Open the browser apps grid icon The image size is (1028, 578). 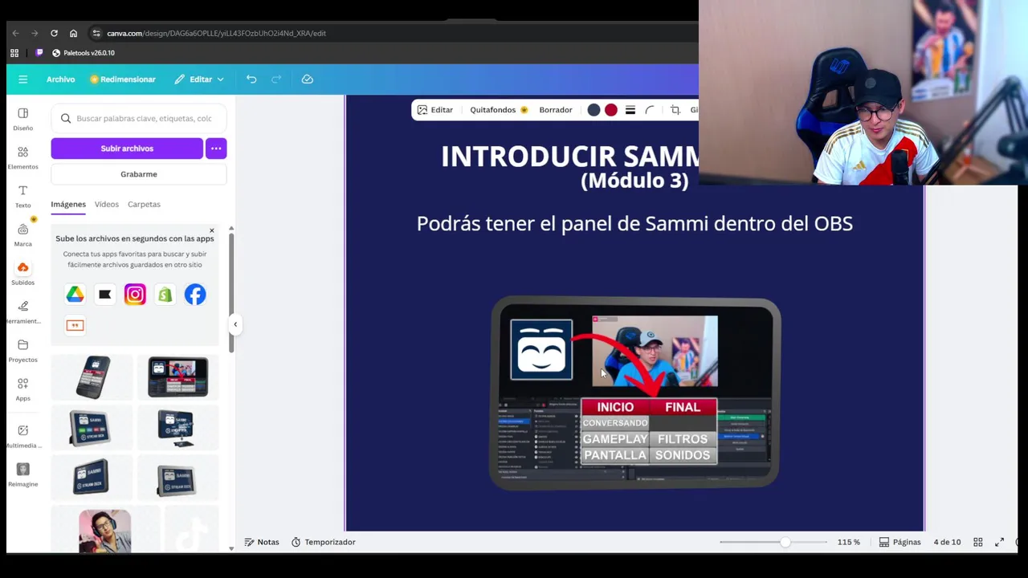14,53
